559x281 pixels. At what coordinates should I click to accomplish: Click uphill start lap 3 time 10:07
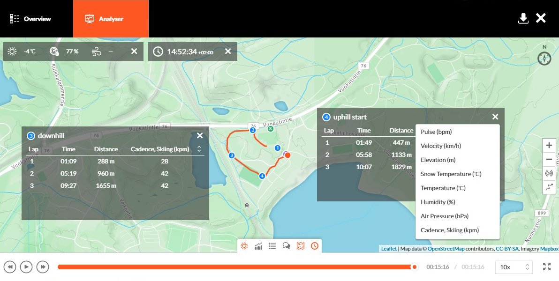364,167
